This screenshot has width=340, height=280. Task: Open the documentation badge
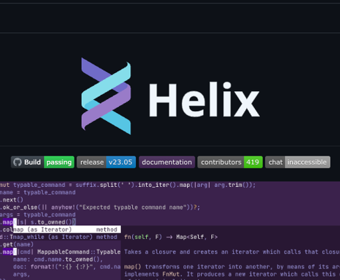coord(167,162)
